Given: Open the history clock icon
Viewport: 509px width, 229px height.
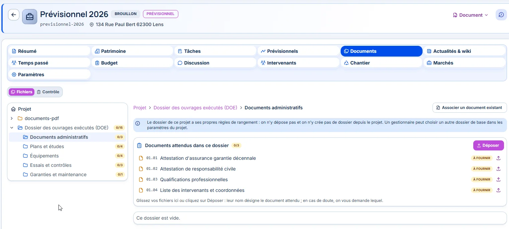Looking at the screenshot, I should point(501,15).
